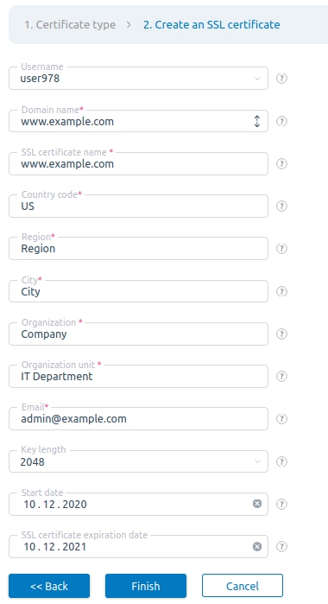Show help for Key length
This screenshot has height=604, width=328.
(281, 461)
